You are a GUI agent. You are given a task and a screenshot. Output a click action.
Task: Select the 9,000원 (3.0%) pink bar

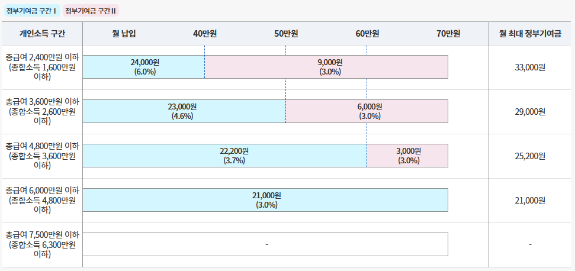tap(326, 67)
